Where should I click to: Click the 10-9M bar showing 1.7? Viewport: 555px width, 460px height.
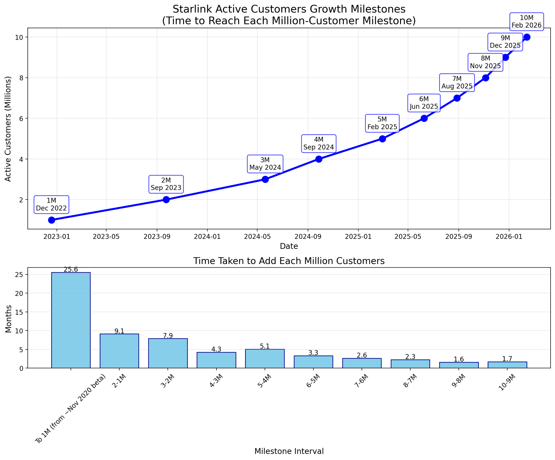pyautogui.click(x=507, y=365)
